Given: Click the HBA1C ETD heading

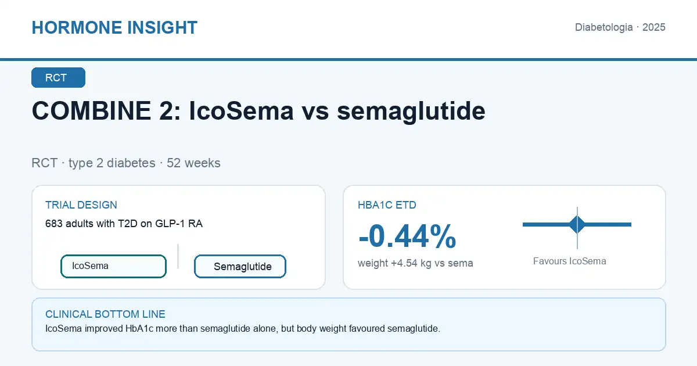Looking at the screenshot, I should (x=387, y=205).
